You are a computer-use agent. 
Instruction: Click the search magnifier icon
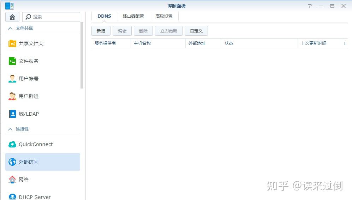pyautogui.click(x=28, y=17)
